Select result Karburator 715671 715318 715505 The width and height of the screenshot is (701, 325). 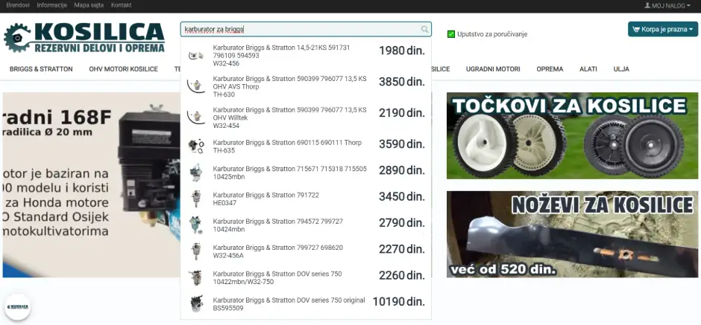[289, 169]
